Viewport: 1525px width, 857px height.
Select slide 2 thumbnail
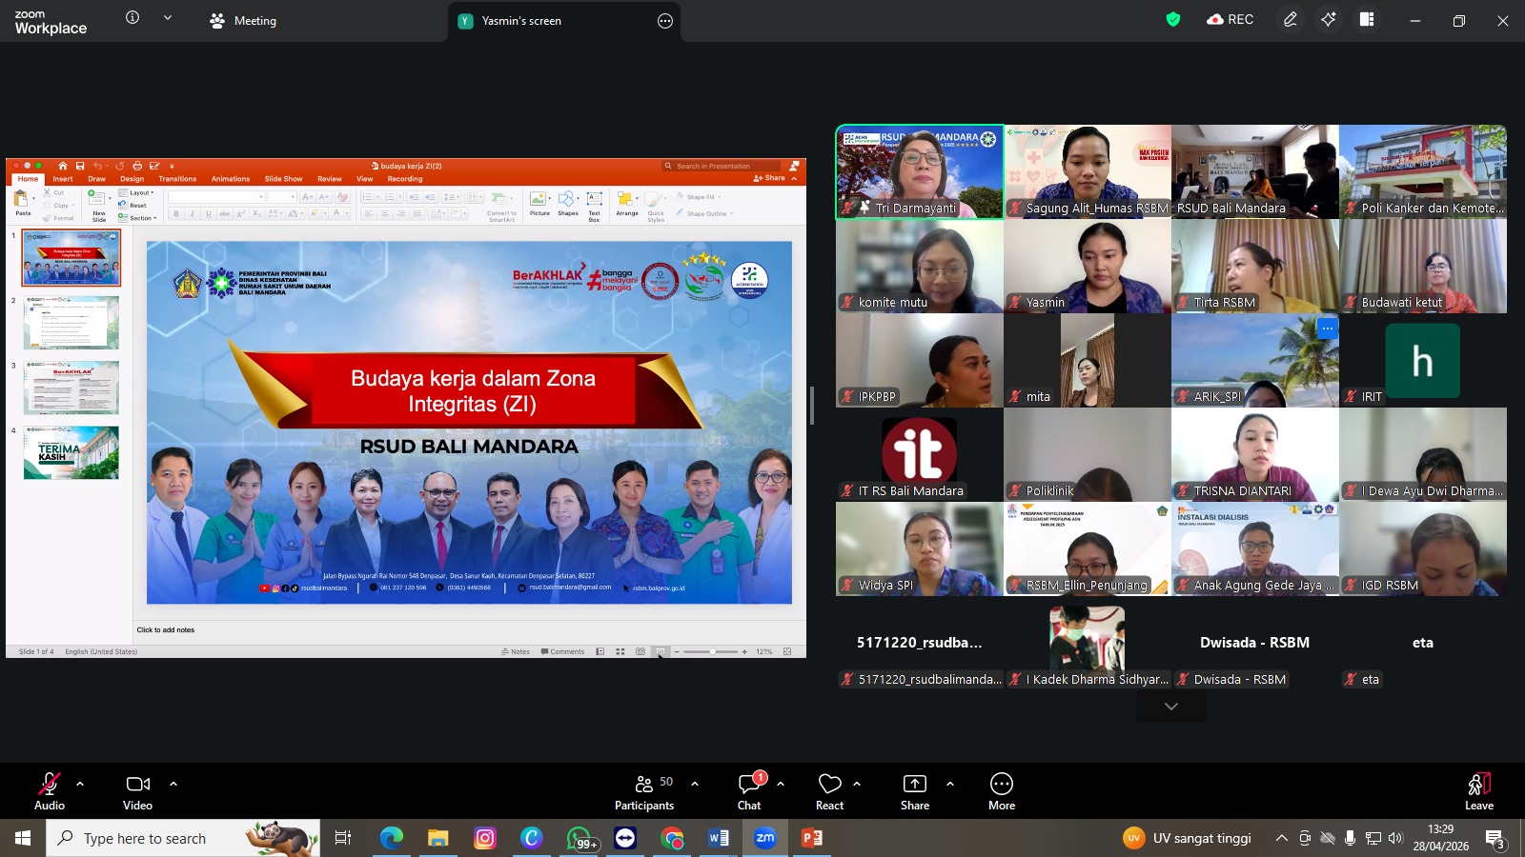coord(71,323)
